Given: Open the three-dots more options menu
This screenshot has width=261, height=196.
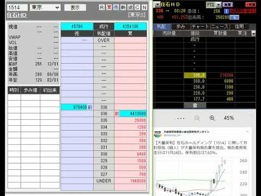Looking at the screenshot, I should 181,118.
